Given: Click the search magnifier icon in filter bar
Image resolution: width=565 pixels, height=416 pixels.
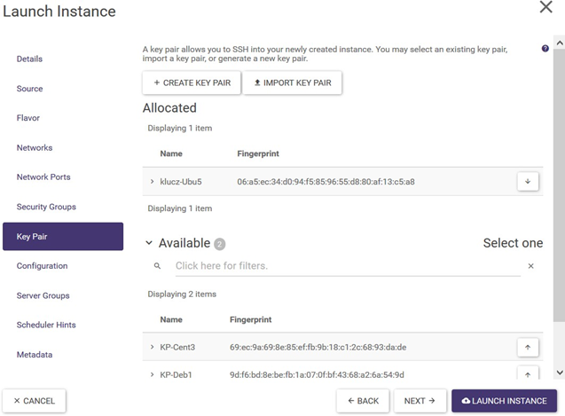Looking at the screenshot, I should coord(157,266).
